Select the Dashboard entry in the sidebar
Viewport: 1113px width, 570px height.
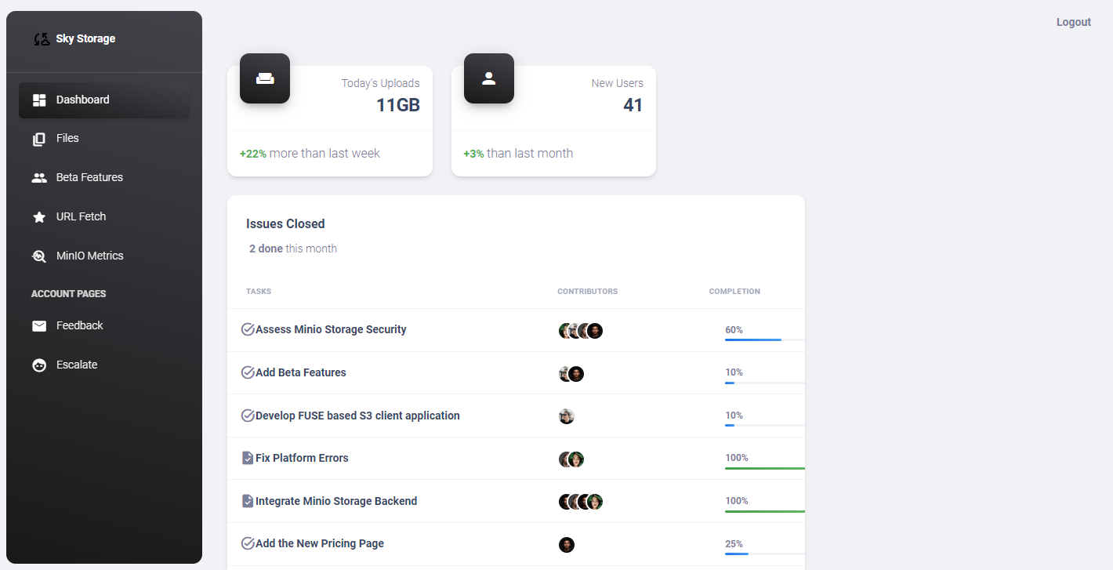click(x=82, y=100)
